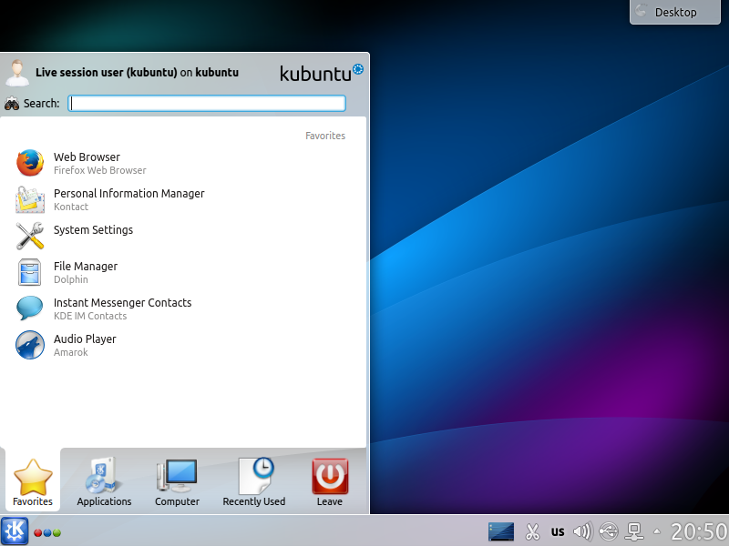The width and height of the screenshot is (729, 546).
Task: Open KDE IM Contacts speech bubble icon
Action: (x=30, y=308)
